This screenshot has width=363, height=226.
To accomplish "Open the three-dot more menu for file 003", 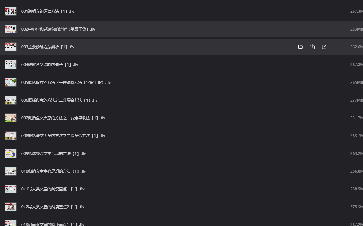I will (336, 47).
